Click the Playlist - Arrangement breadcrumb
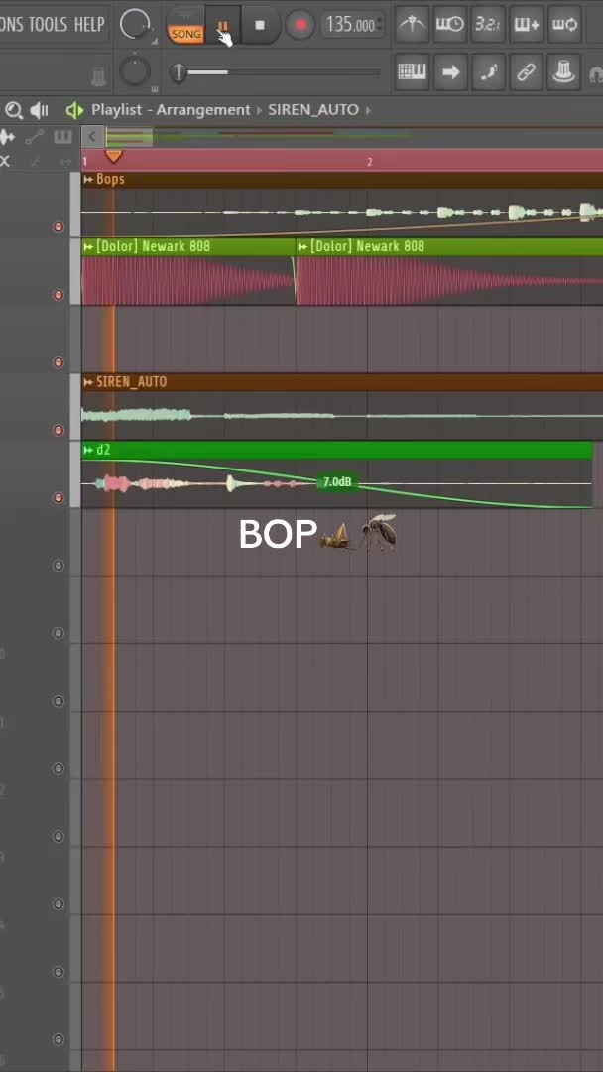The width and height of the screenshot is (603, 1072). pyautogui.click(x=171, y=110)
